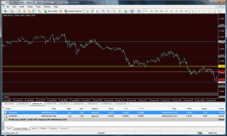Screen dimensions: 227x136
Task: Switch to the USDCHF,M1 chart tab
Action: point(9,104)
